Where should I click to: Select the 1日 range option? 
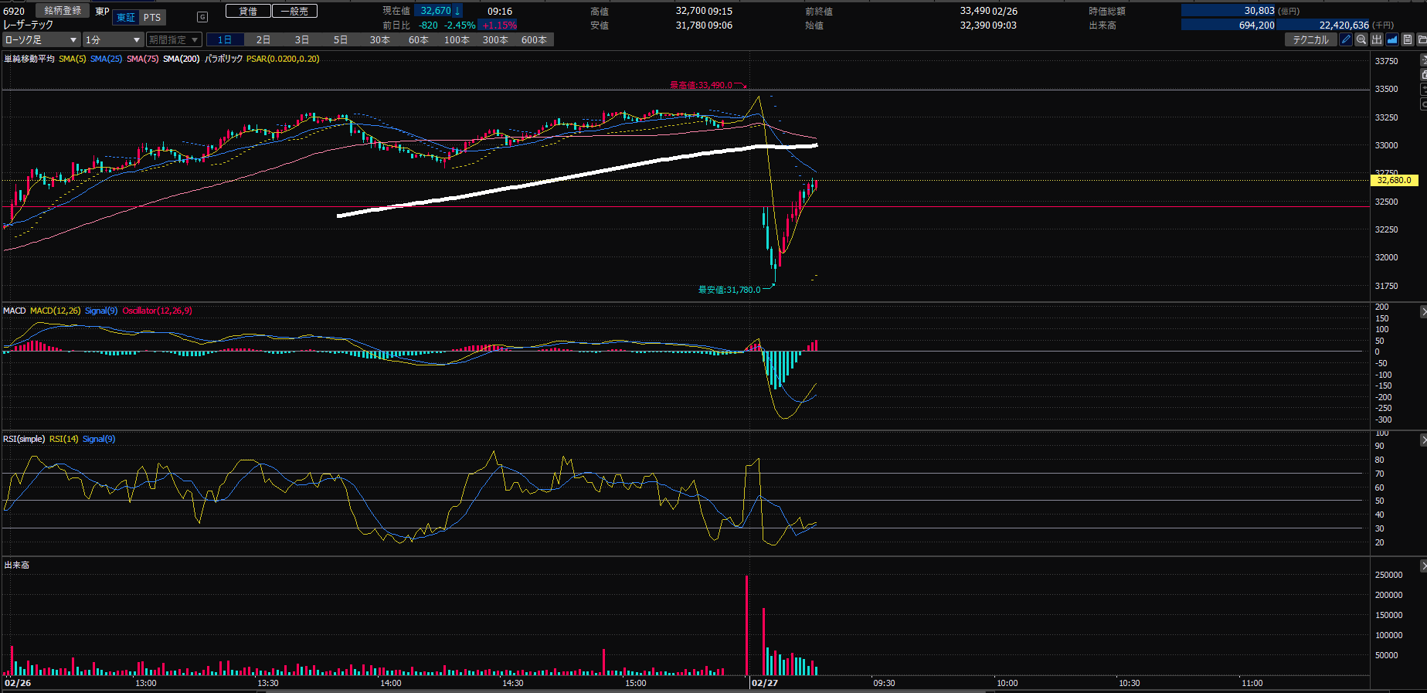point(225,39)
